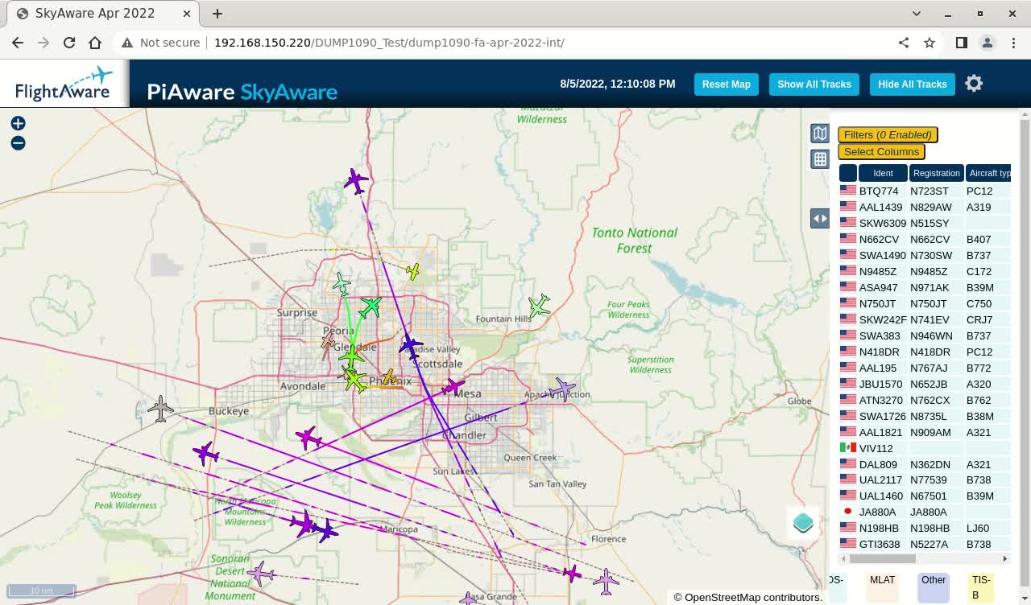The width and height of the screenshot is (1031, 605).
Task: Click the FlightAware logo
Action: point(64,84)
